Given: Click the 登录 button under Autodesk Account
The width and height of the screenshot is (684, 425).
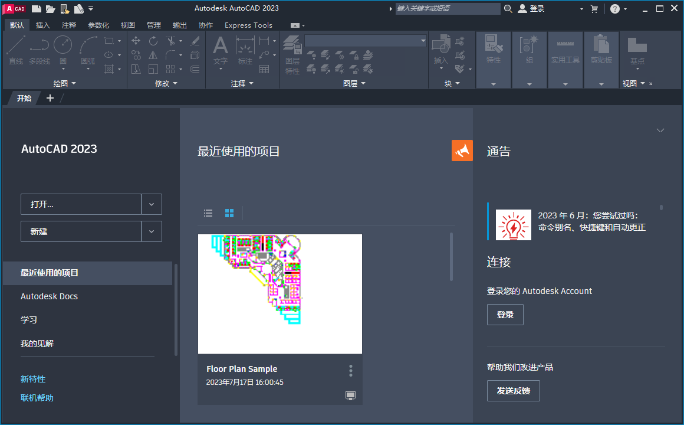Looking at the screenshot, I should click(x=505, y=314).
